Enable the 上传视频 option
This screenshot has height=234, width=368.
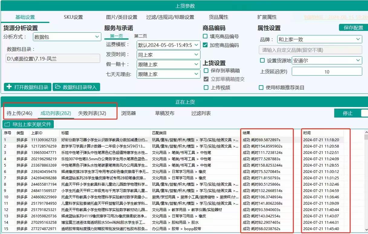206,88
